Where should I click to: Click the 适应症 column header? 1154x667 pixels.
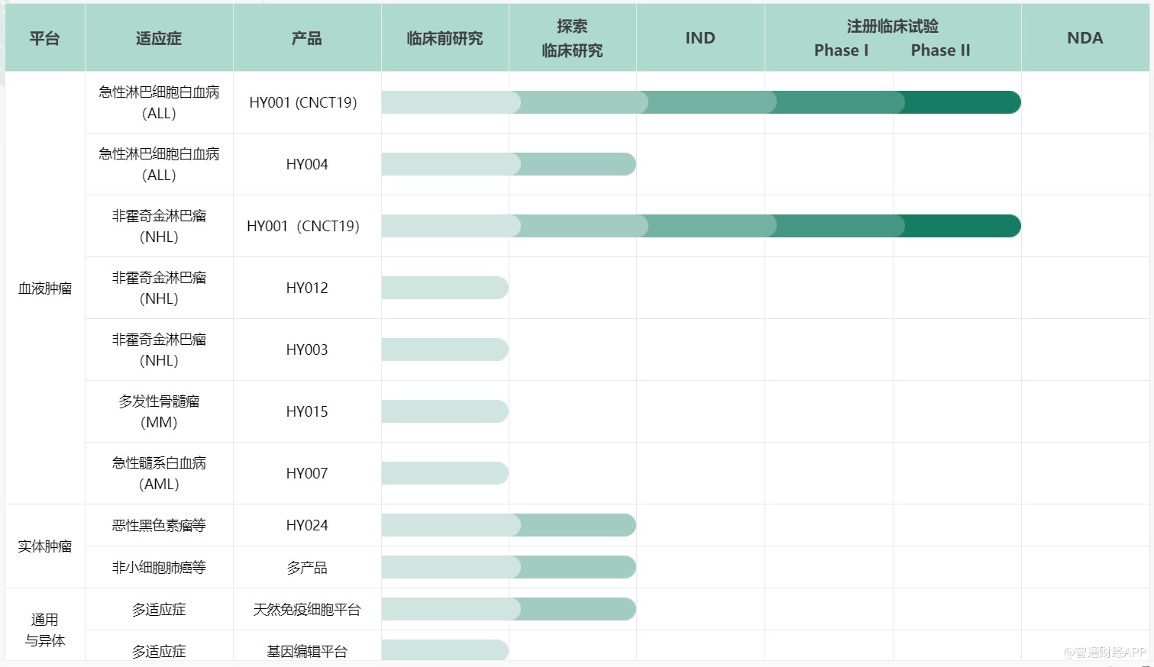click(x=158, y=37)
